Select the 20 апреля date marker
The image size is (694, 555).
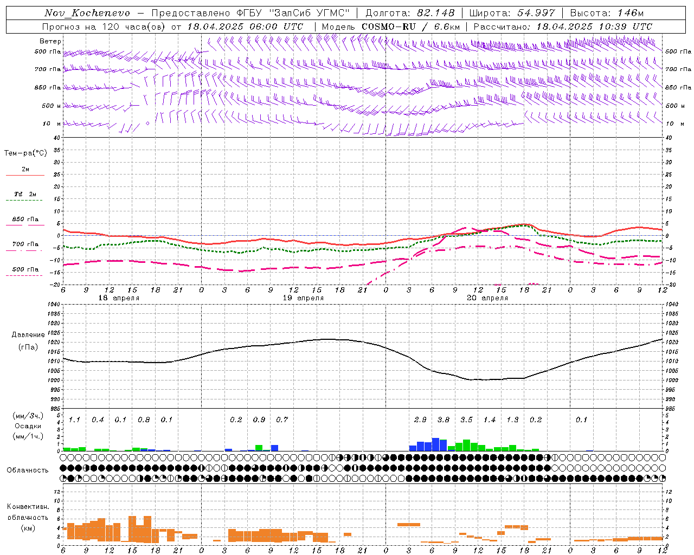(x=487, y=298)
